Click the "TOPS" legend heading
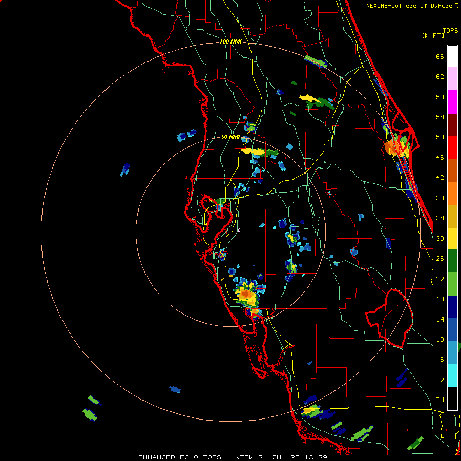 450,31
